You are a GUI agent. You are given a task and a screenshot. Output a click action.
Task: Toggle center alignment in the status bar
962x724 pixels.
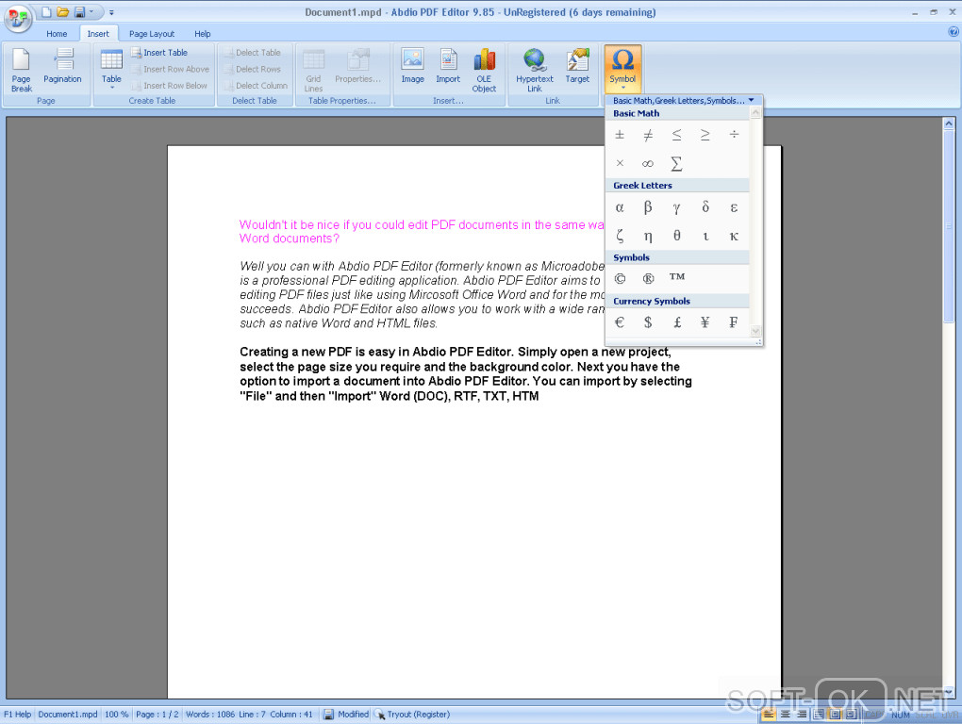coord(785,715)
